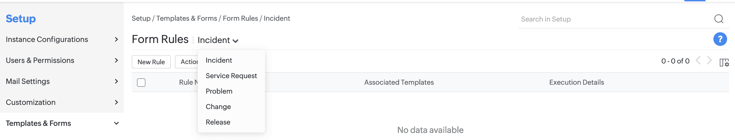Toggle the Incident module dropdown
Image resolution: width=735 pixels, height=140 pixels.
click(x=218, y=40)
